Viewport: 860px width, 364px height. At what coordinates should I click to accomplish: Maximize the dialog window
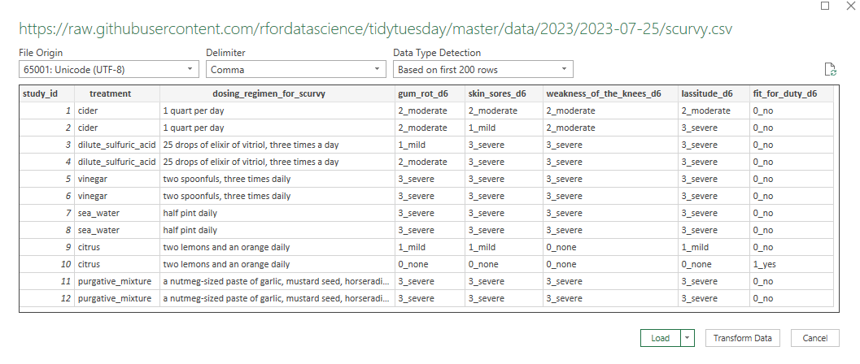(825, 6)
